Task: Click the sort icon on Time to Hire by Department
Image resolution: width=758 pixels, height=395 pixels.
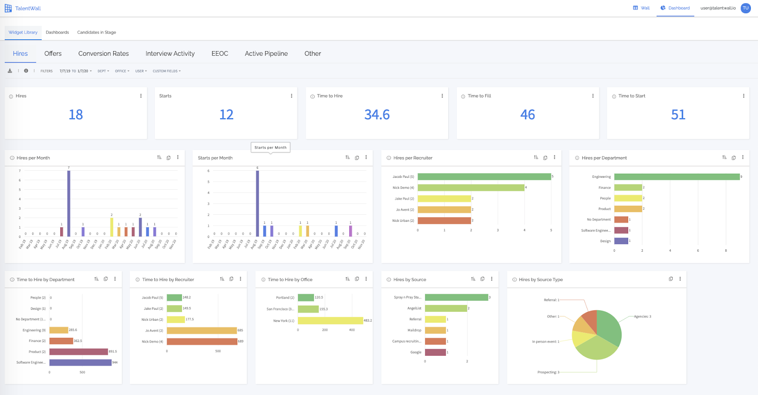Action: pos(97,279)
